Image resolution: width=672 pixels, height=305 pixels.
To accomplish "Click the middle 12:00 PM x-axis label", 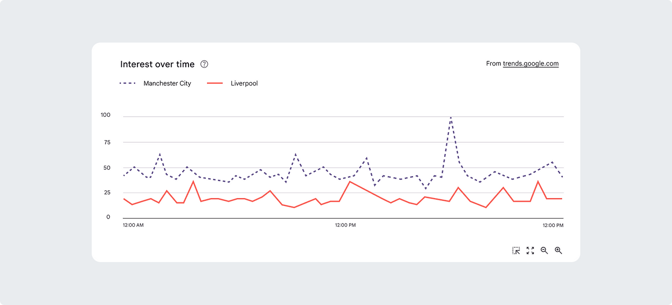I will coord(345,225).
